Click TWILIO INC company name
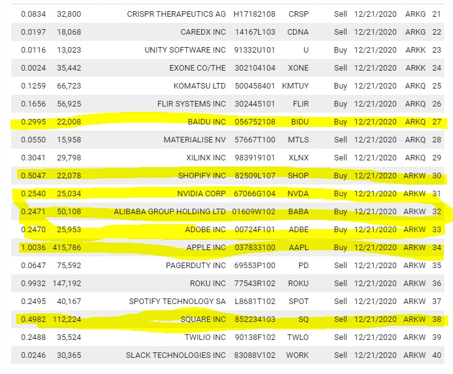 tap(205, 337)
